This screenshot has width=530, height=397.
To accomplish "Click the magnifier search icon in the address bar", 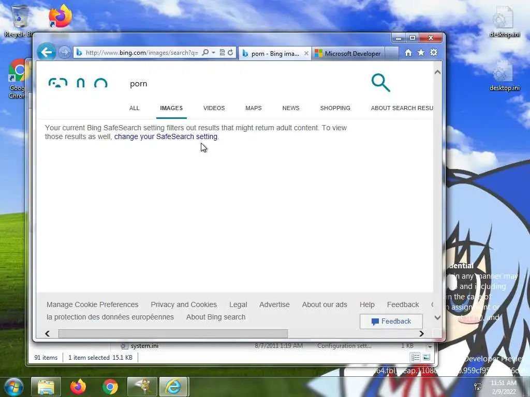I will (x=205, y=53).
